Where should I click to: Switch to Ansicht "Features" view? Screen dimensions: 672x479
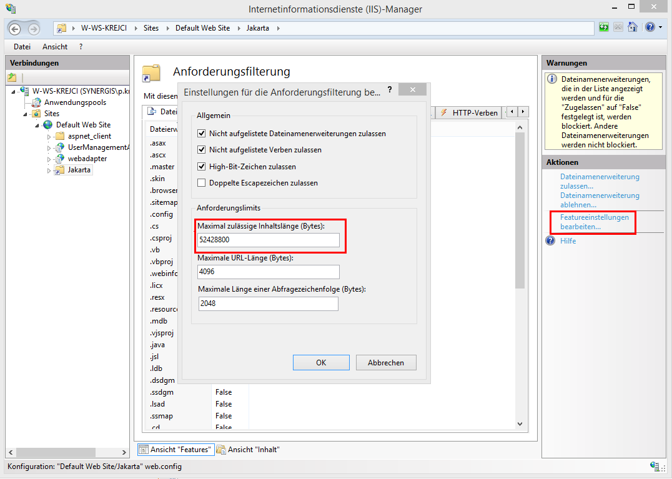[175, 450]
